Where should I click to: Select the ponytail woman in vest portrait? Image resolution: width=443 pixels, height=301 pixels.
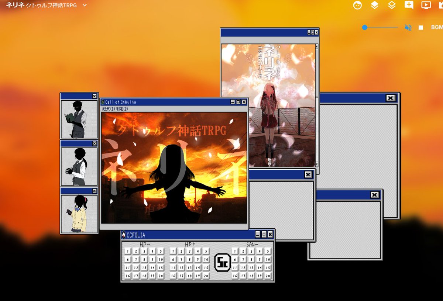pyautogui.click(x=79, y=167)
